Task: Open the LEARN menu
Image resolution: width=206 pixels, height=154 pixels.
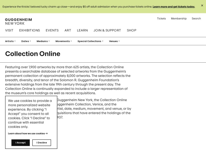Action: click(x=82, y=30)
